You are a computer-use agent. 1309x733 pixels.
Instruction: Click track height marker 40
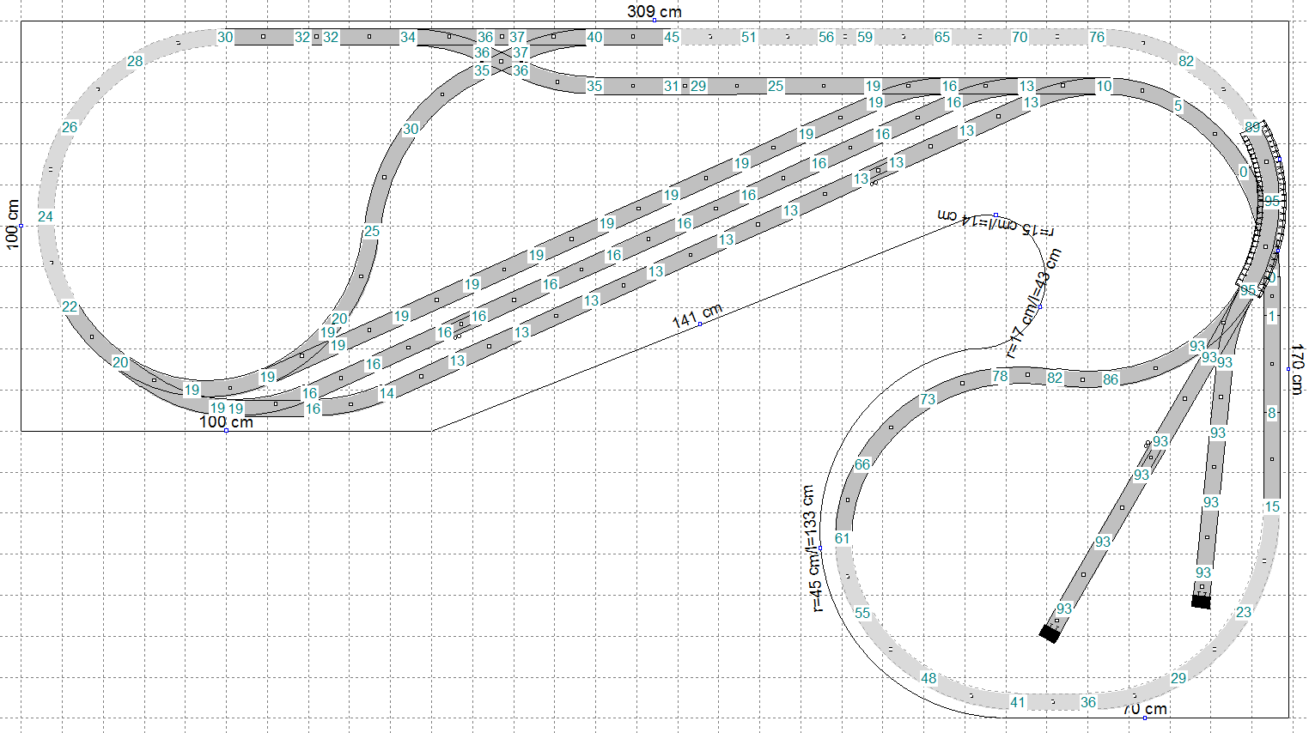[x=594, y=37]
